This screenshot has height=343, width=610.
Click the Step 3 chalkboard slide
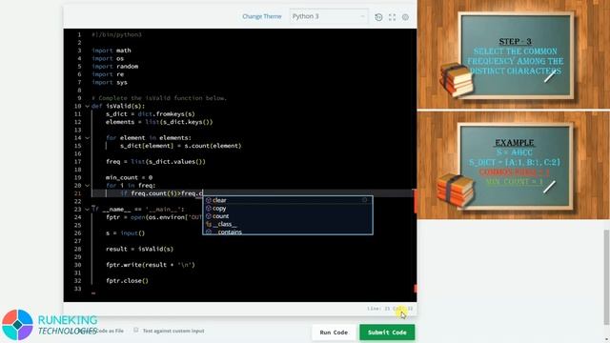tap(516, 55)
